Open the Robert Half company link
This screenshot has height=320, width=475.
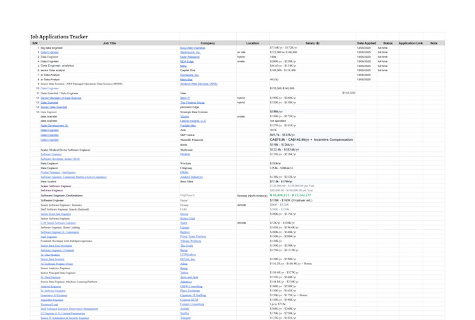pyautogui.click(x=187, y=218)
